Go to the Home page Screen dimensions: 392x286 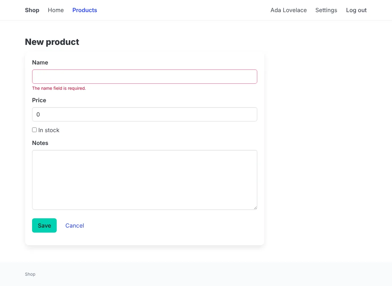[56, 10]
